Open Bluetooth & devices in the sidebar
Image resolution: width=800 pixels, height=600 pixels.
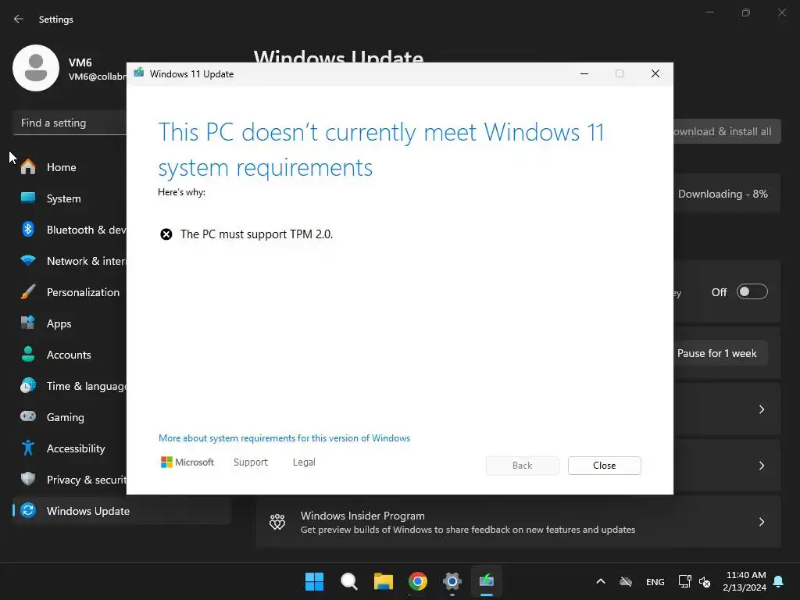tap(70, 230)
